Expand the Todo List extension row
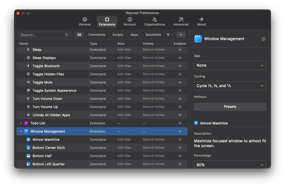 (21, 123)
